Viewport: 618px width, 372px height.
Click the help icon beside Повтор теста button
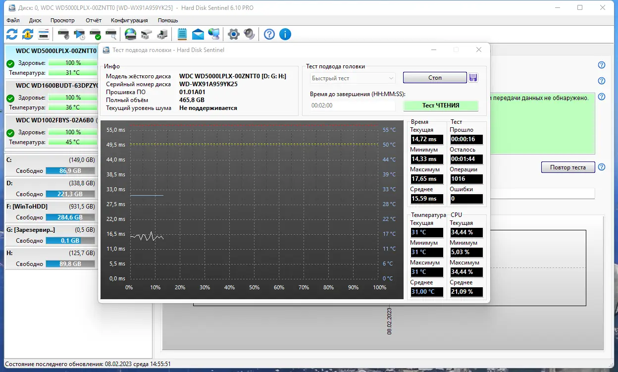click(x=602, y=167)
